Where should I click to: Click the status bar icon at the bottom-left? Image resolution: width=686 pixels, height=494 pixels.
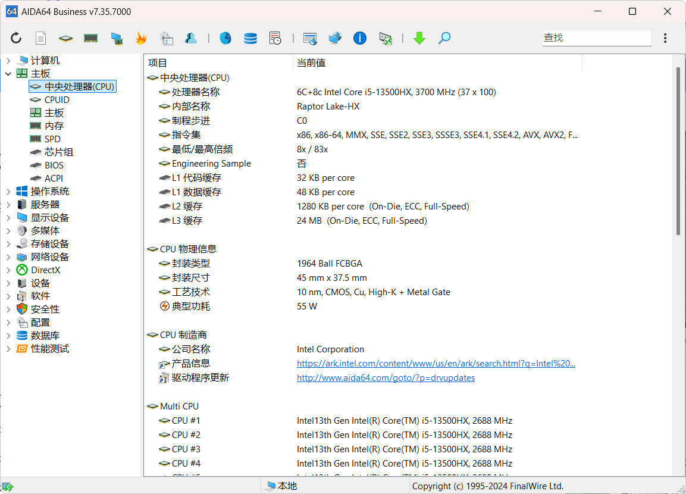8,486
